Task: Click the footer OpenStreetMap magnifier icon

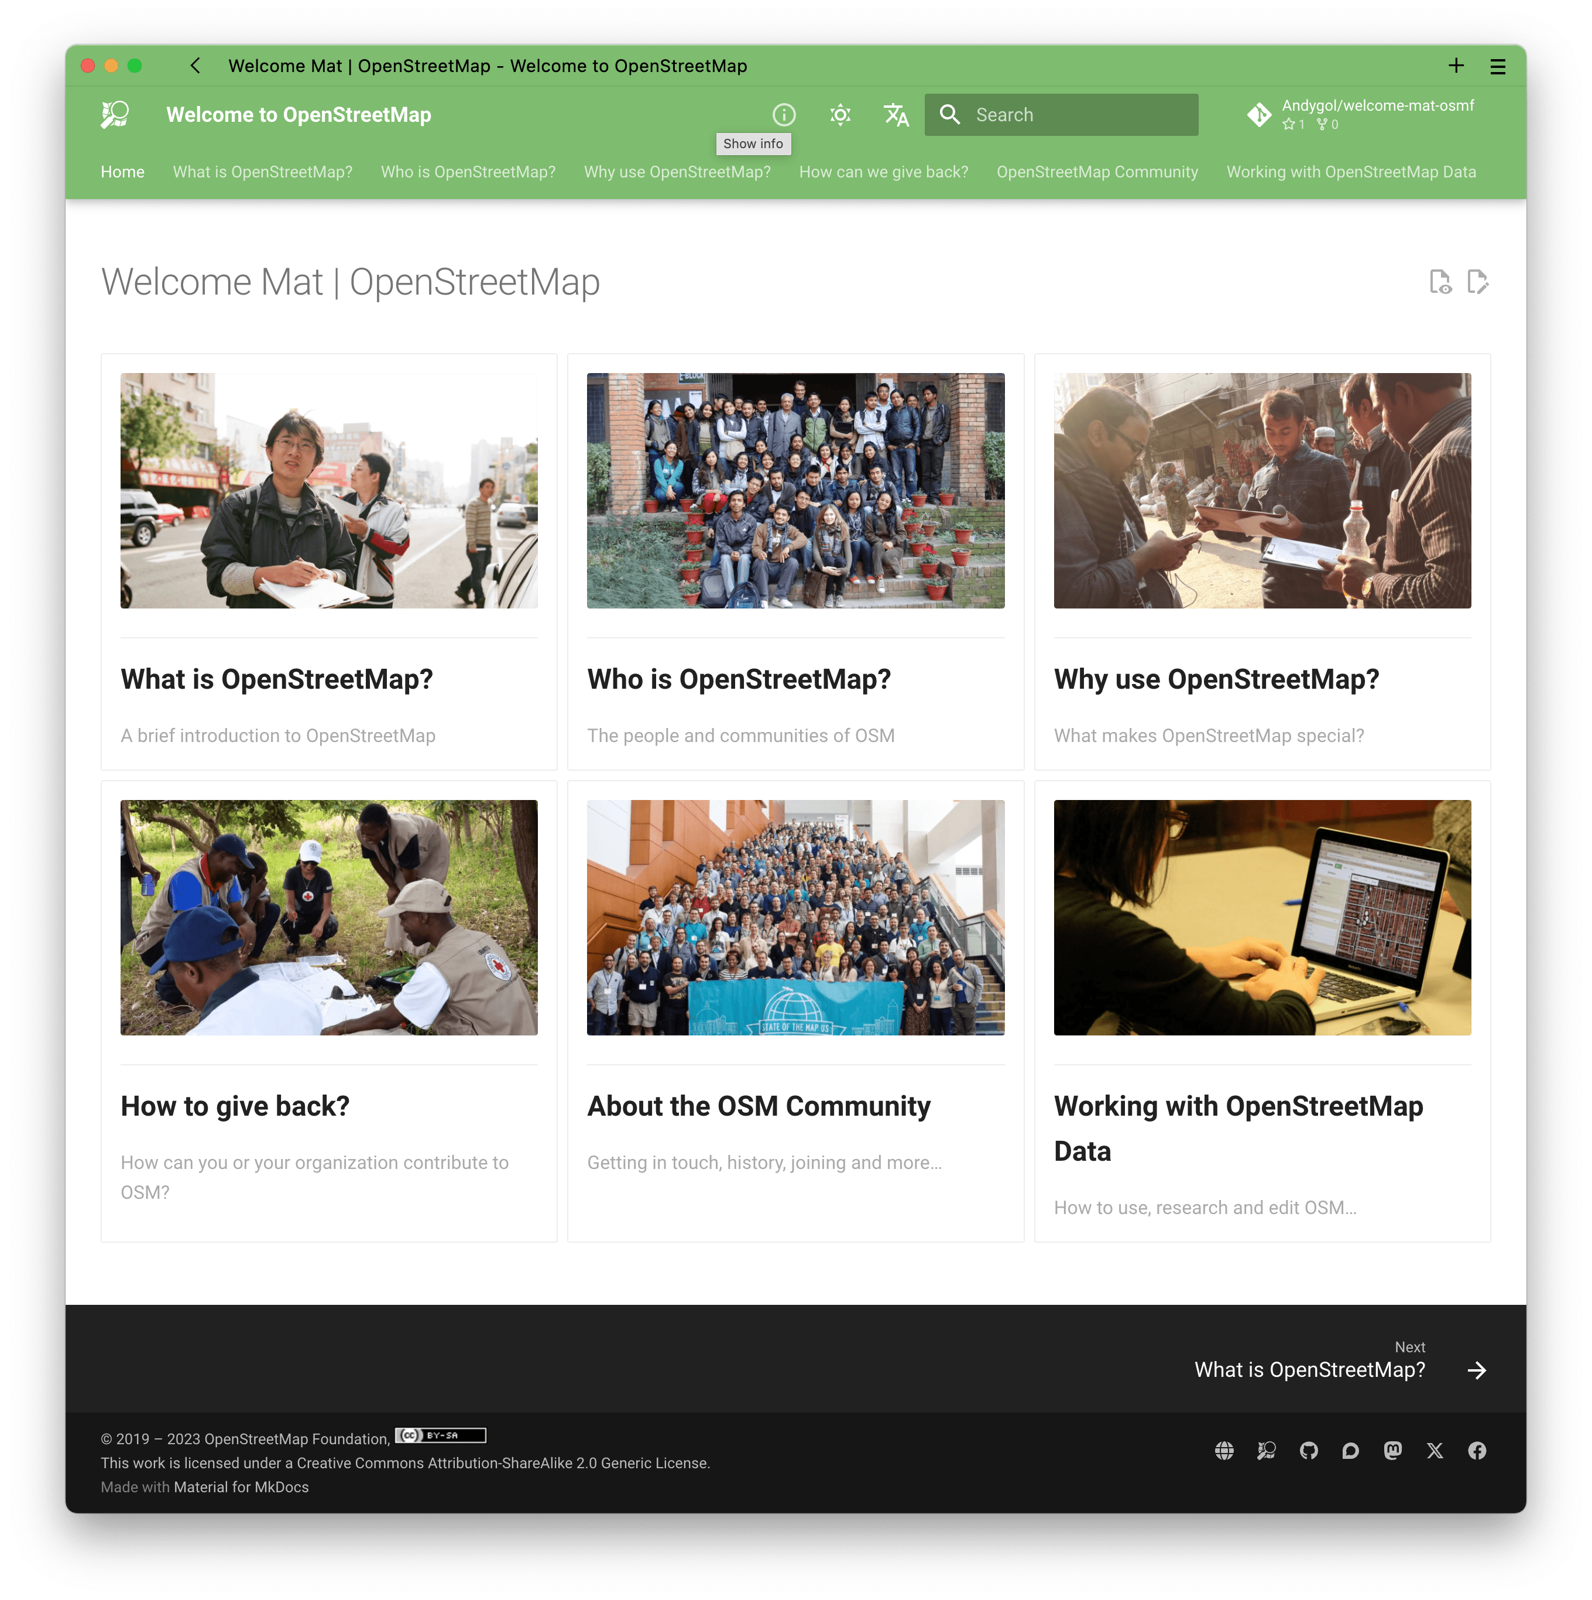Action: (1266, 1450)
